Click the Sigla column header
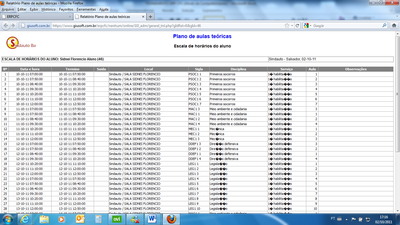400x225 pixels. (x=199, y=69)
